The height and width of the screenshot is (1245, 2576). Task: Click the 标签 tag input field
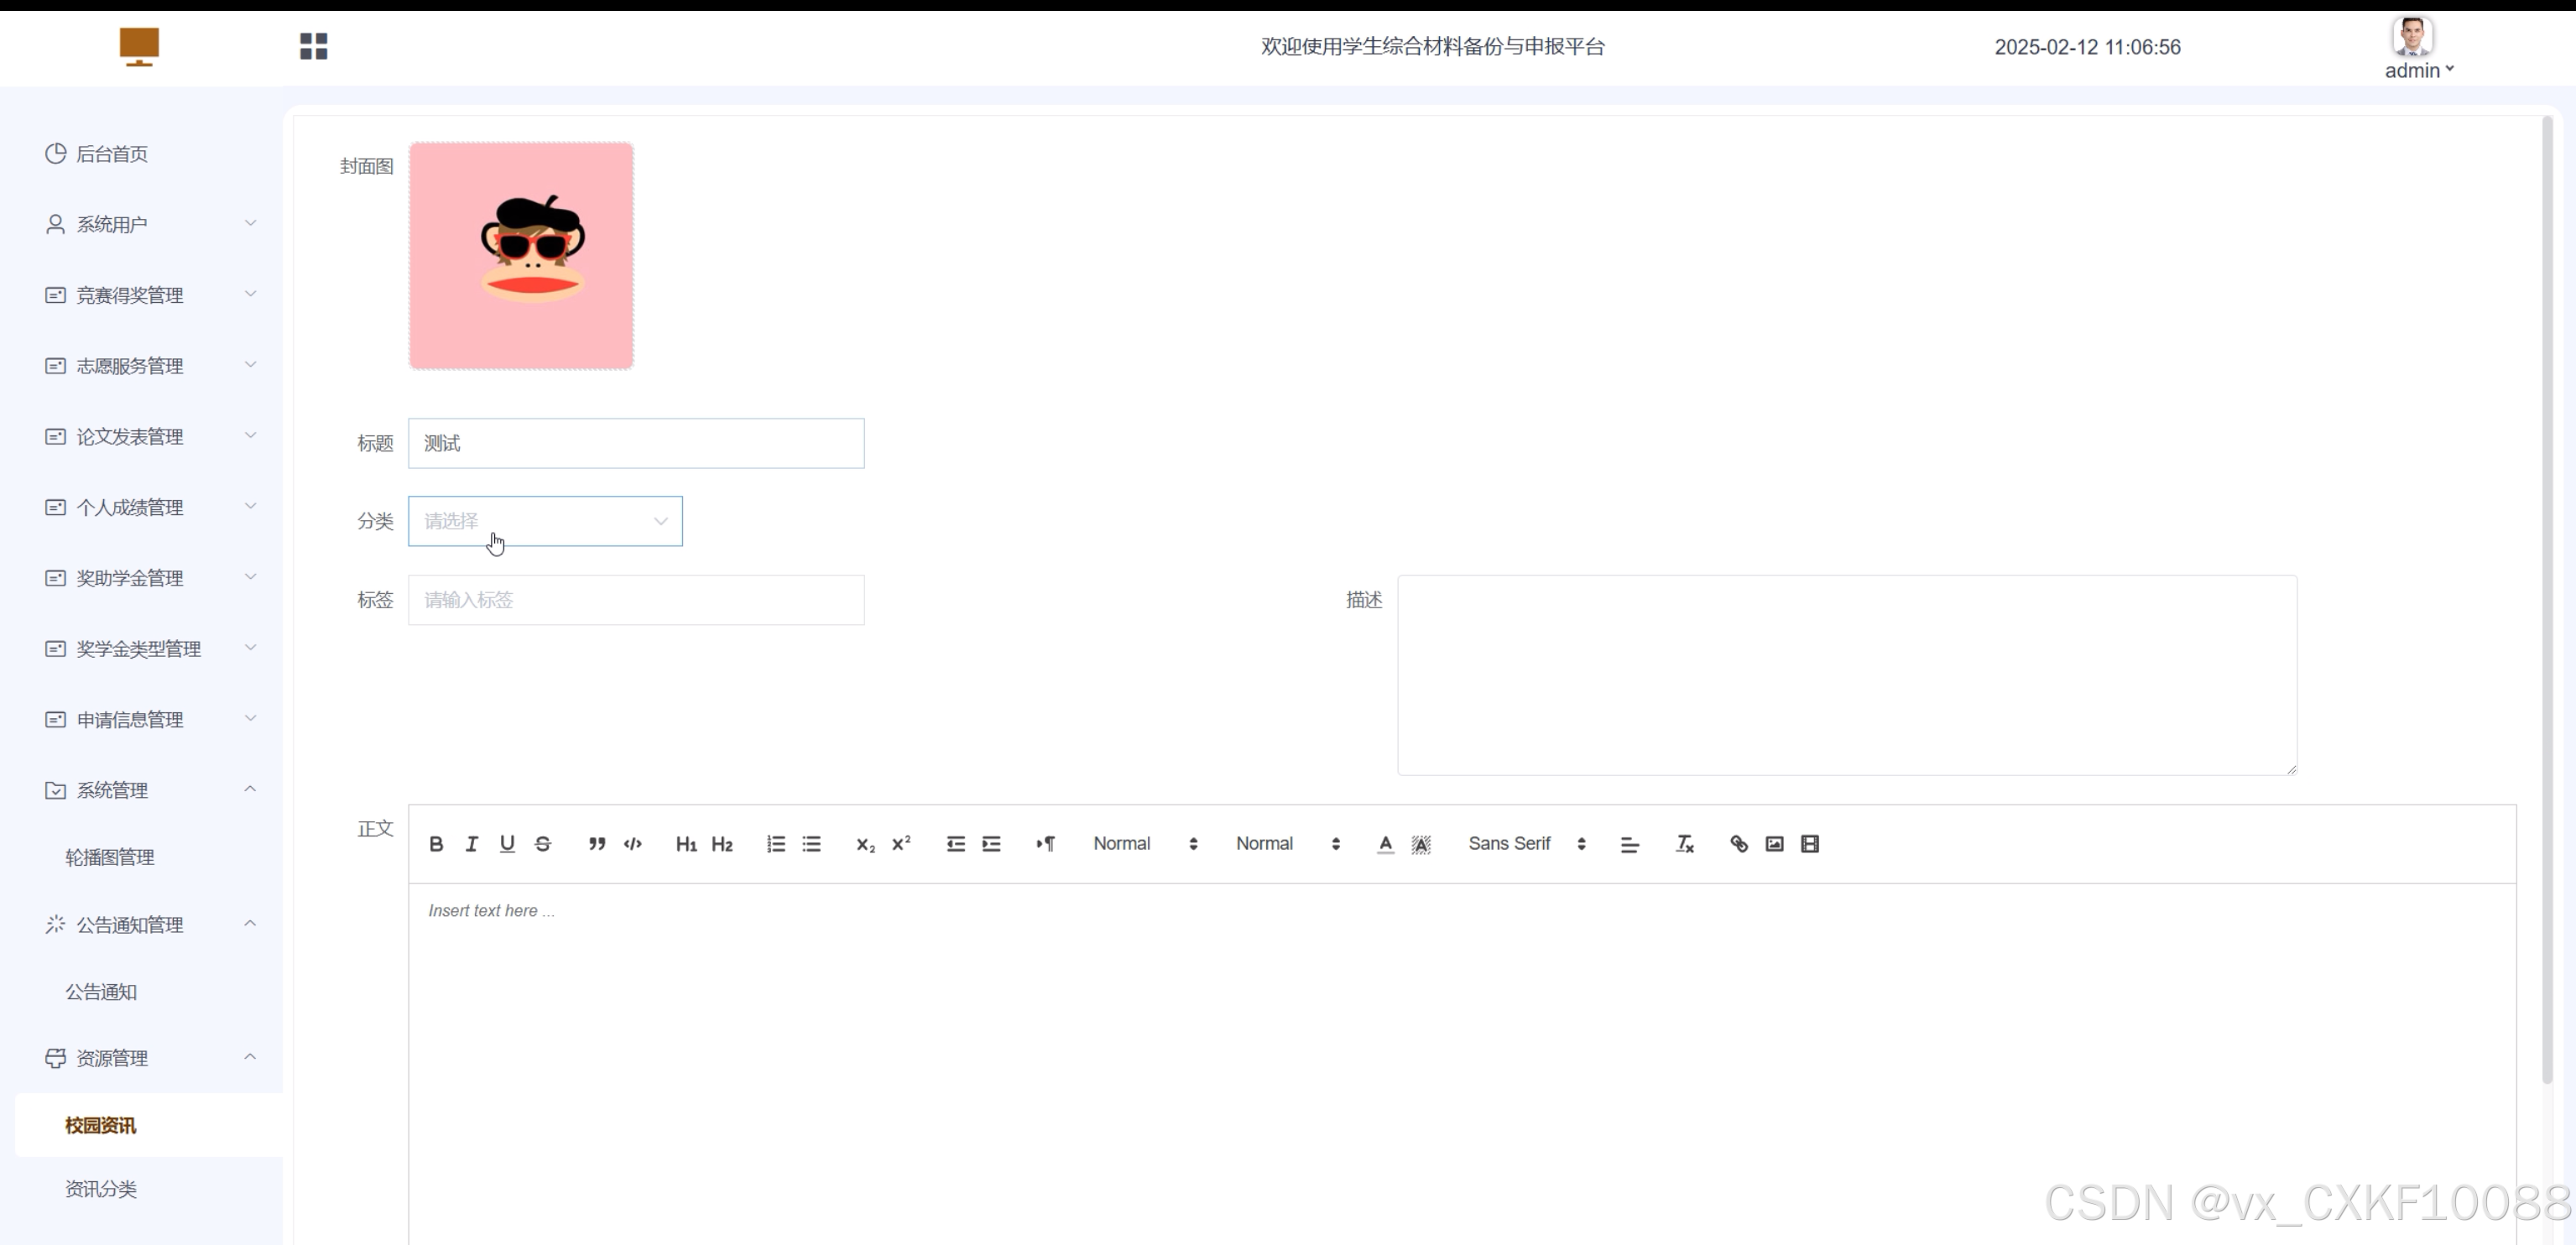[636, 600]
